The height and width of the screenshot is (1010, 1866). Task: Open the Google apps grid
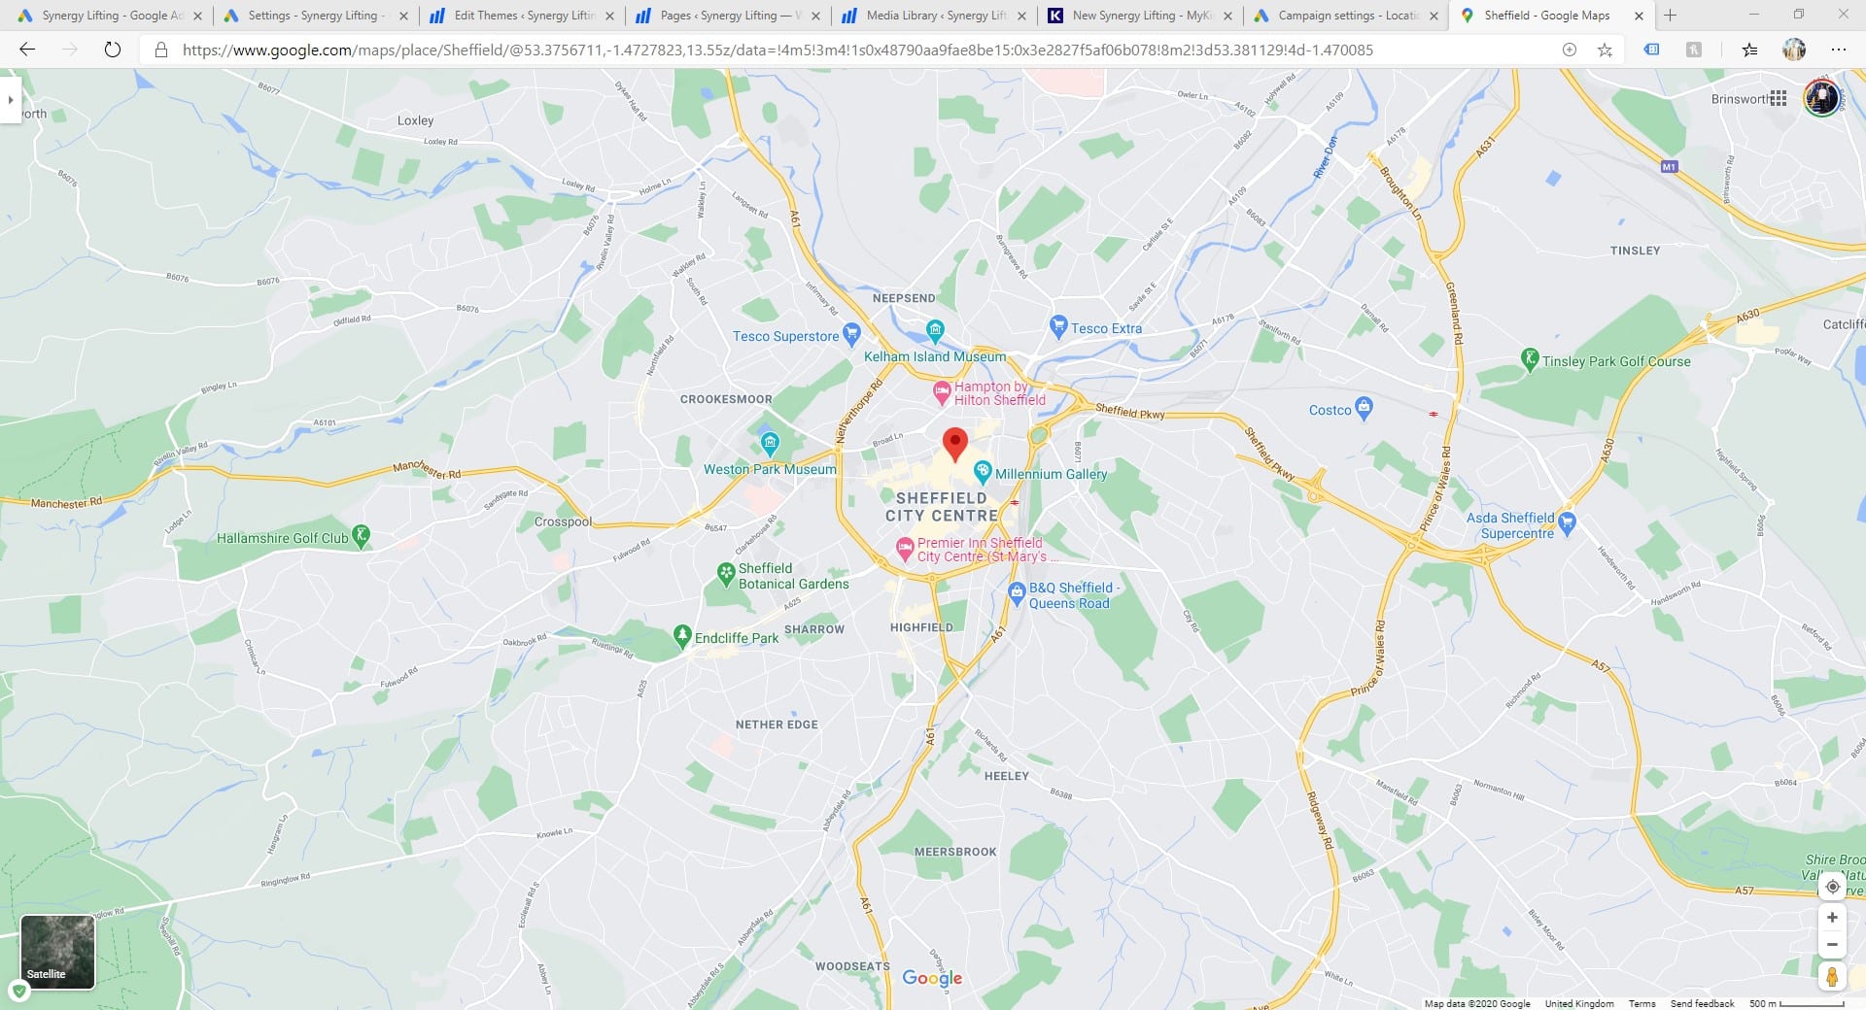point(1779,98)
